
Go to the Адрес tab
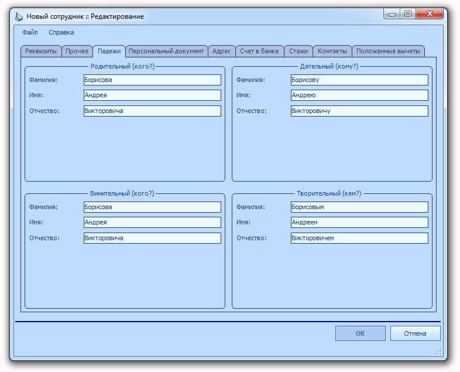click(x=221, y=51)
